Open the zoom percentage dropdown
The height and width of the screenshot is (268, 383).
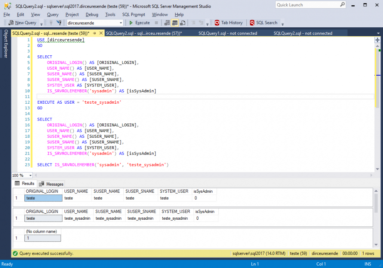click(30, 175)
